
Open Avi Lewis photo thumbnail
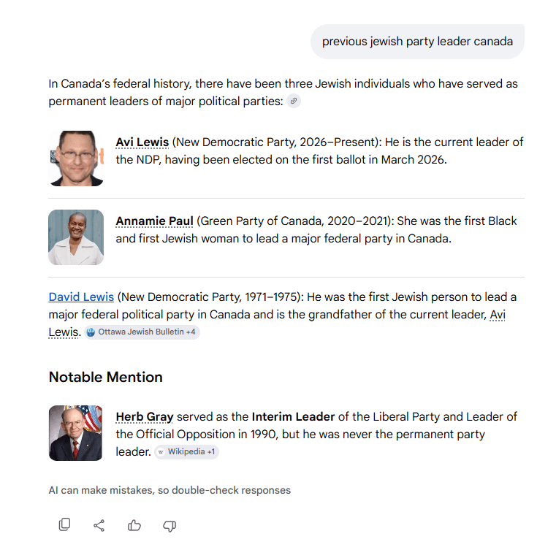click(76, 158)
